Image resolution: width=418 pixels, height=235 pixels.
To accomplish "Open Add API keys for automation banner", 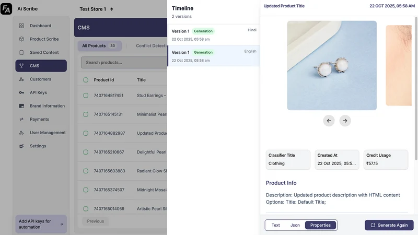I will (41, 224).
